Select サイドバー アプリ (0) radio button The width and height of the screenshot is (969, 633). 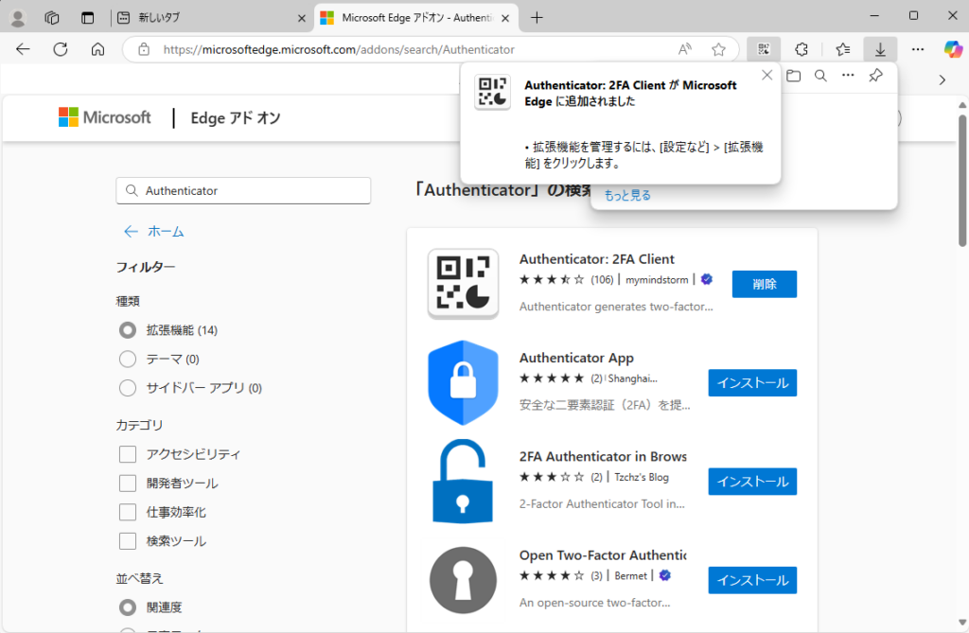click(128, 388)
